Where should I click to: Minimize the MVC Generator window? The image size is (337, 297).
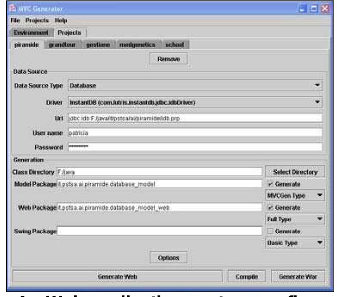tap(303, 9)
